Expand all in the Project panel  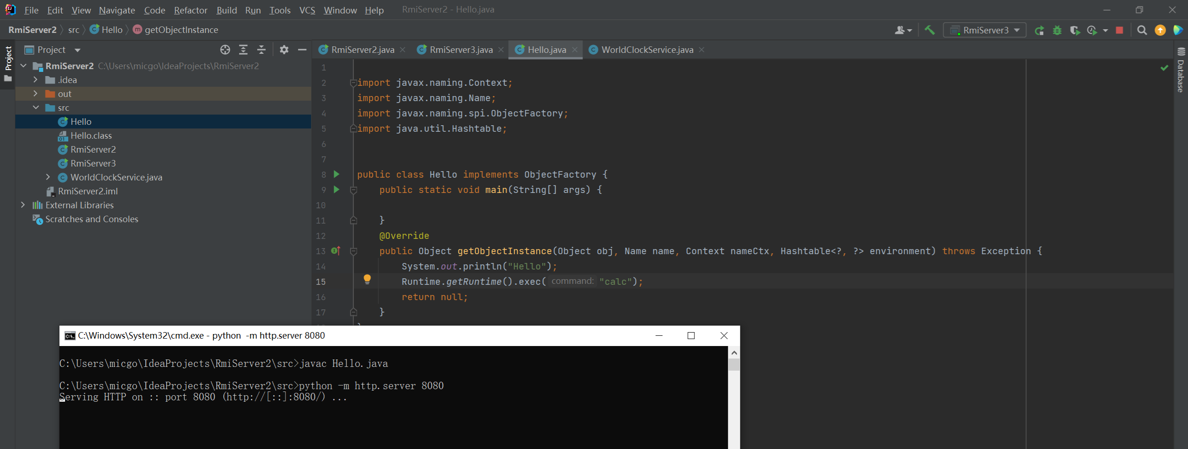point(243,50)
